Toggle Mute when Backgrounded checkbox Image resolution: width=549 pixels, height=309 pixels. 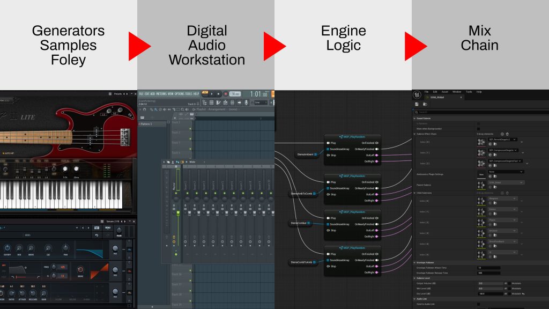tap(479, 129)
